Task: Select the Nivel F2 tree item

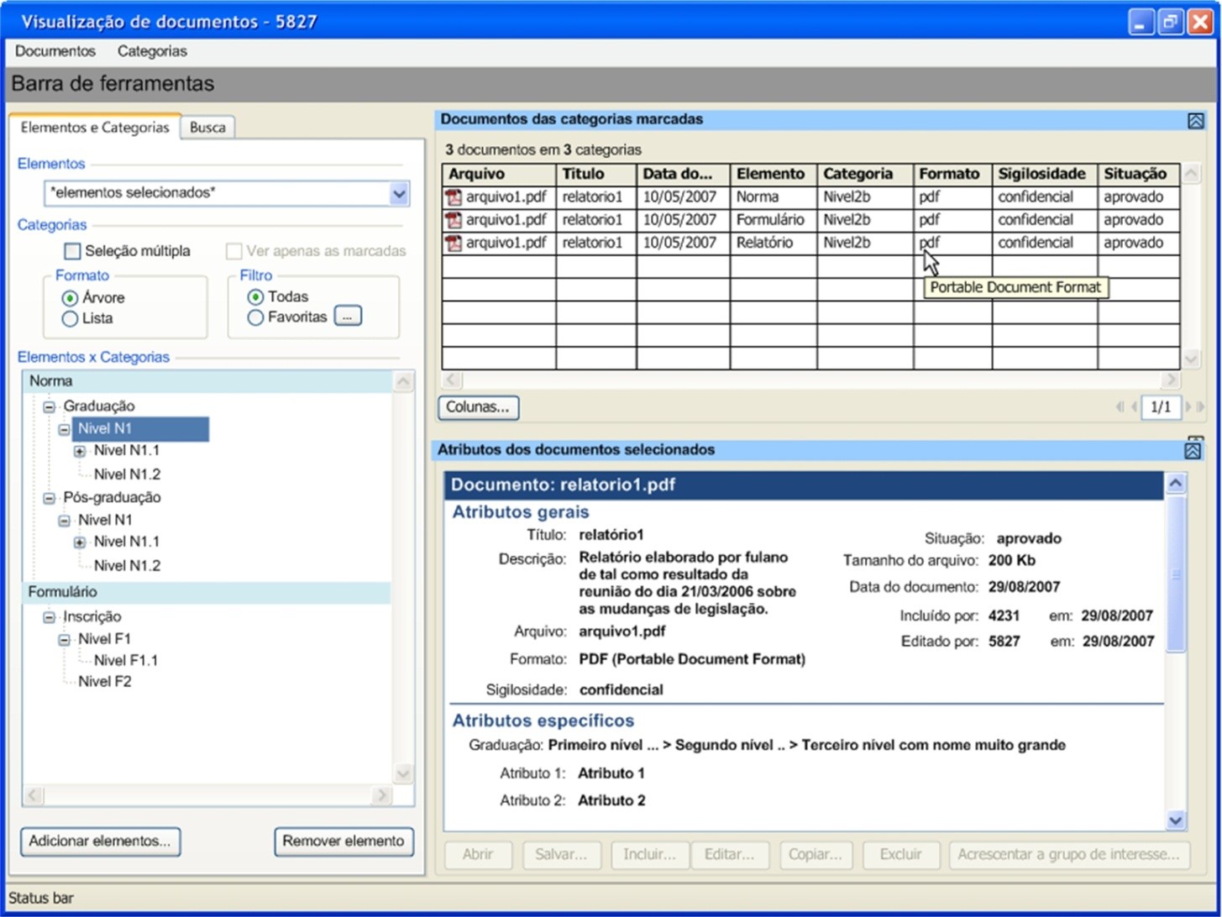Action: 104,682
